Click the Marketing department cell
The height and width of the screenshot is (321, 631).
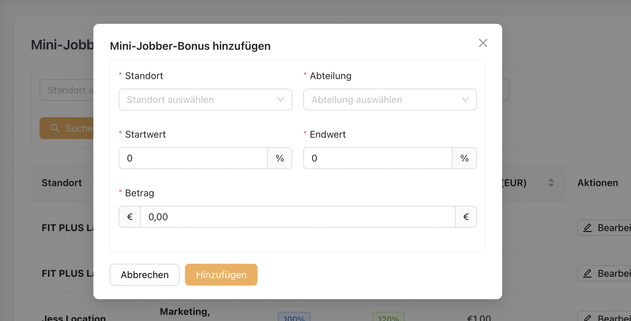185,312
